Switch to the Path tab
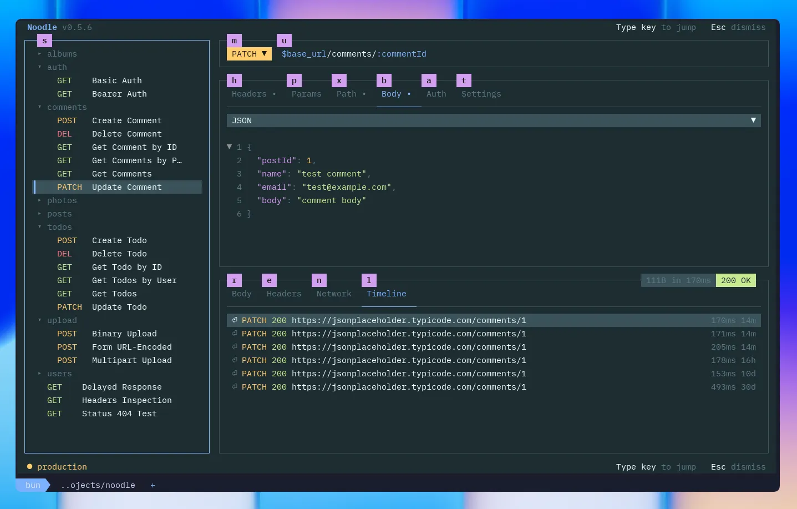797x509 pixels. [351, 94]
